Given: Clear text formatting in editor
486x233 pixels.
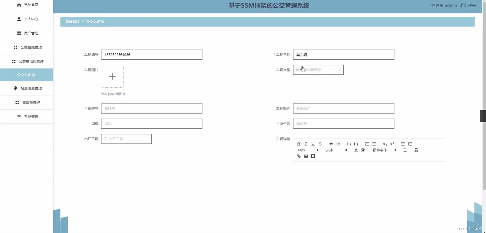Looking at the screenshot, I should (416, 150).
